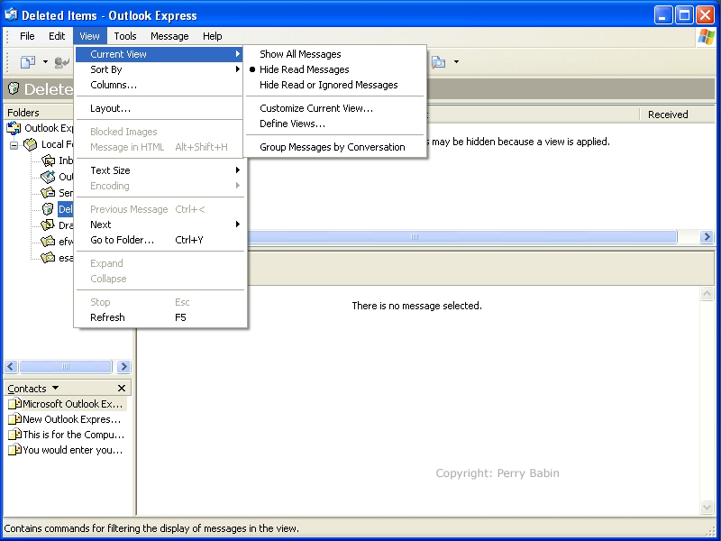Click the Find toolbar icon at right

[x=439, y=62]
